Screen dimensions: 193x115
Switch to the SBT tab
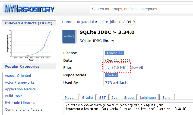click(x=102, y=97)
